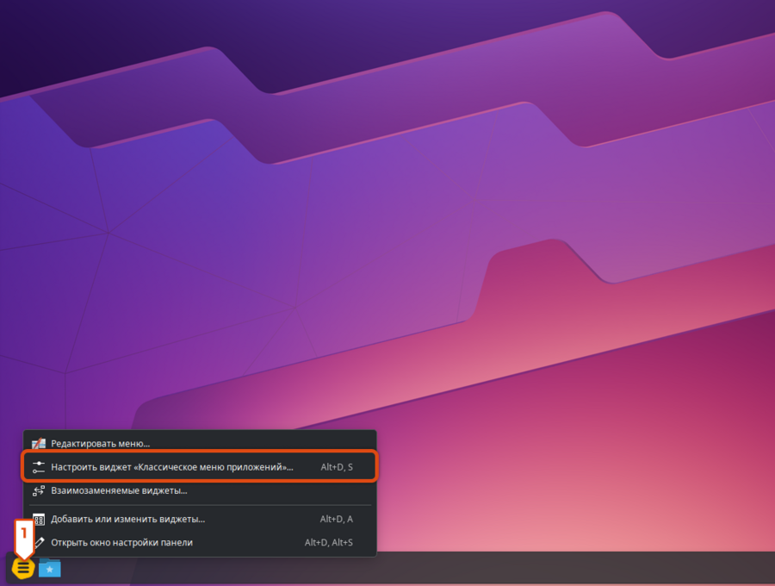Open the blue bookmarks folder in the panel
The image size is (775, 586).
point(49,568)
